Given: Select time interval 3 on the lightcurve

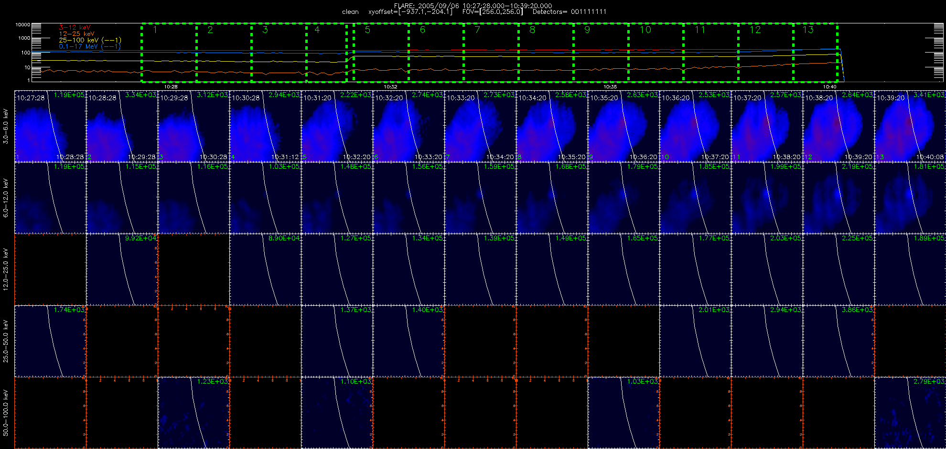Looking at the screenshot, I should [279, 53].
